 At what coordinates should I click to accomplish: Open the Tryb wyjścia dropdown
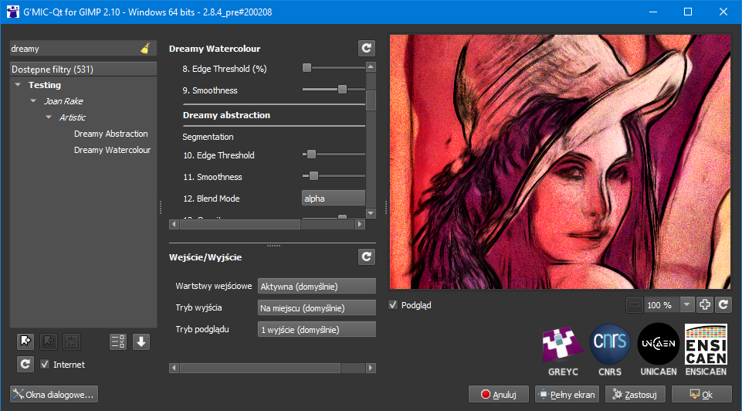pyautogui.click(x=317, y=307)
